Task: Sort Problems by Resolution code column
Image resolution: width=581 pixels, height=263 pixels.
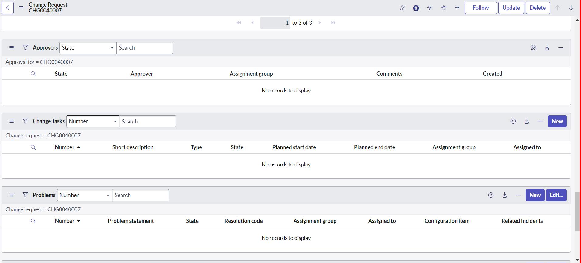Action: [x=243, y=221]
